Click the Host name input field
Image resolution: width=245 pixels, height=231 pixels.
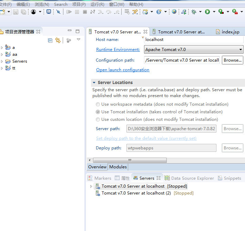click(194, 40)
